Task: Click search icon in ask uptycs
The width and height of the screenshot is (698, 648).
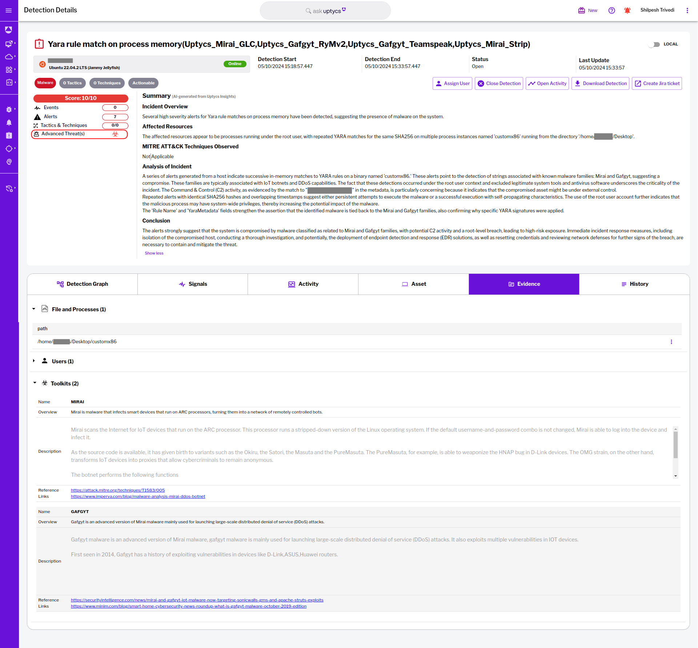Action: pyautogui.click(x=308, y=11)
